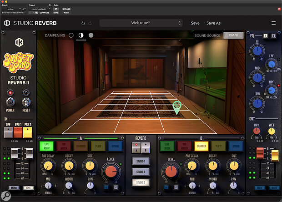
Task: Select PLATE in reverb A
Action: tap(98, 146)
